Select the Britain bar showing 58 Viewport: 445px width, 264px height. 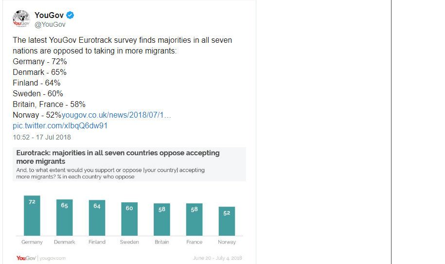[x=162, y=219]
